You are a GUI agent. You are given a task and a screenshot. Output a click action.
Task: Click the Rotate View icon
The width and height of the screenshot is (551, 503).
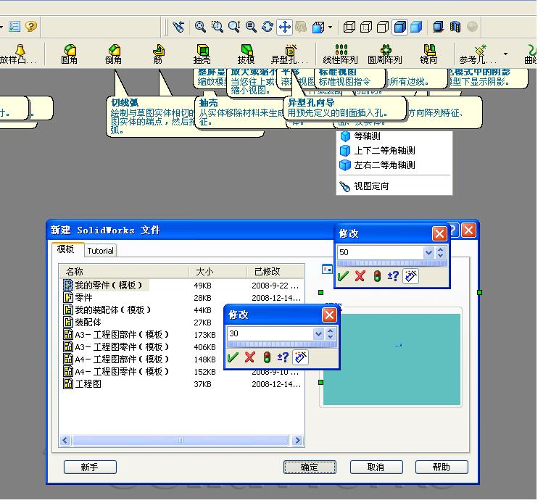[268, 27]
